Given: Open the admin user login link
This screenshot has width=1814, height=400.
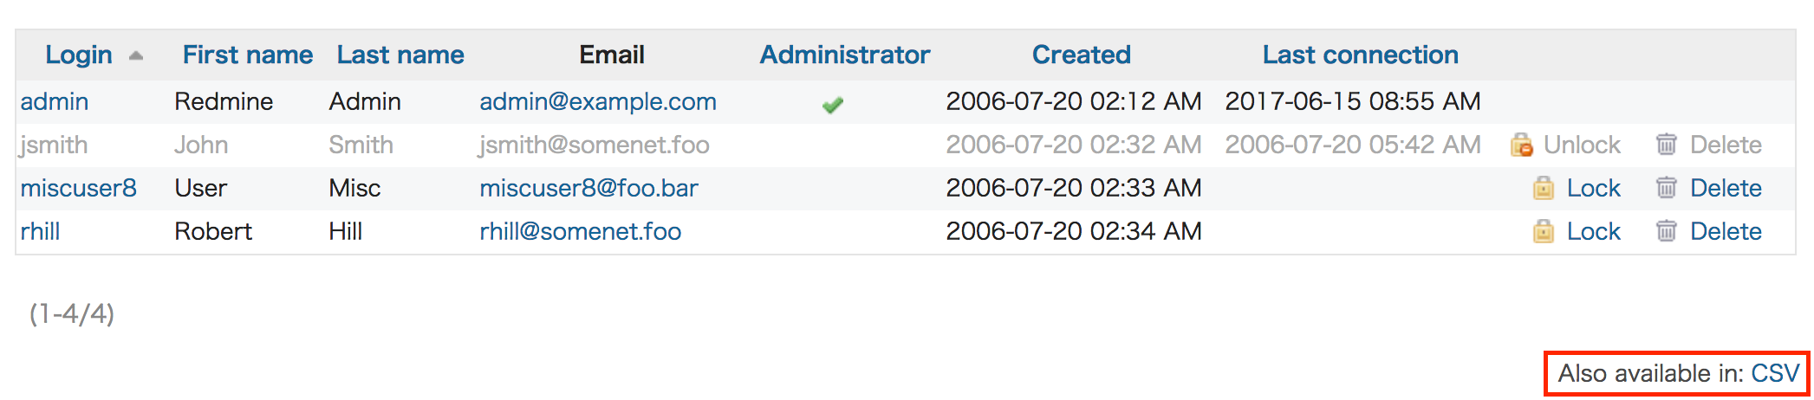Looking at the screenshot, I should click(55, 101).
